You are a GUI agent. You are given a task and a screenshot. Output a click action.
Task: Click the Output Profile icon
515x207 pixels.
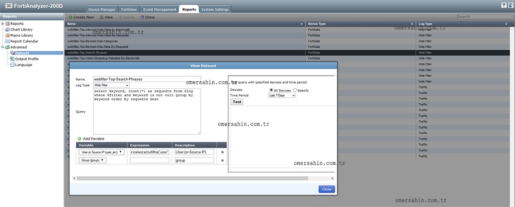tap(13, 59)
